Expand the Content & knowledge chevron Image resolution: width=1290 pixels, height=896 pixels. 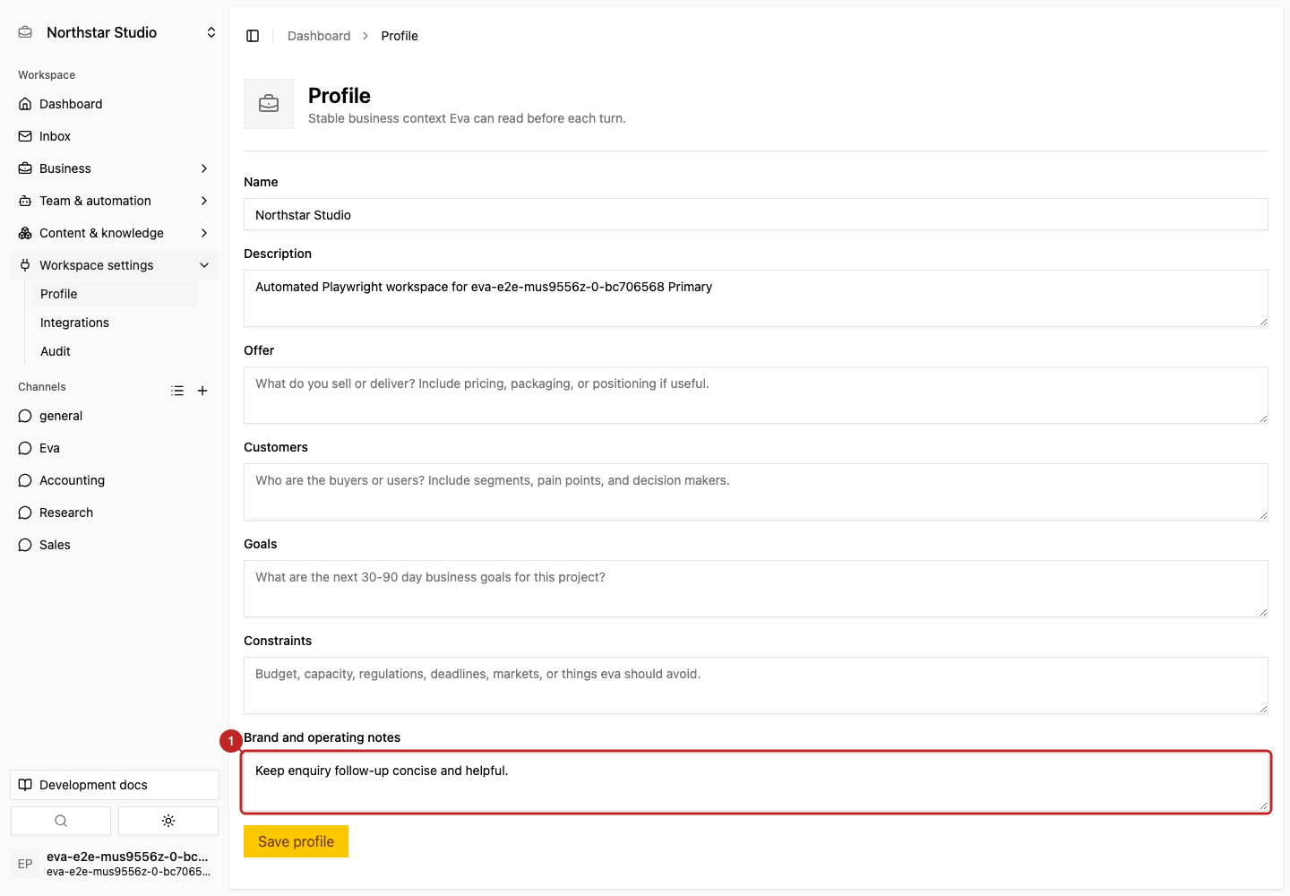pyautogui.click(x=204, y=233)
